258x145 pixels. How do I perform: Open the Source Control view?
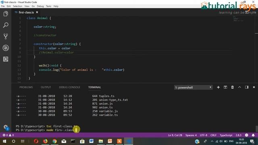[6, 36]
